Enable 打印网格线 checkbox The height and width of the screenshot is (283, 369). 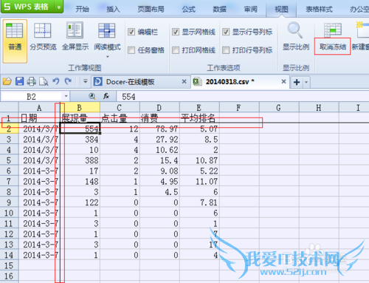176,50
